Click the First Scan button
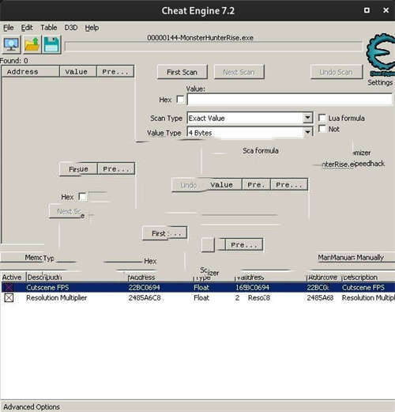Viewport: 395px width, 412px height. [182, 72]
